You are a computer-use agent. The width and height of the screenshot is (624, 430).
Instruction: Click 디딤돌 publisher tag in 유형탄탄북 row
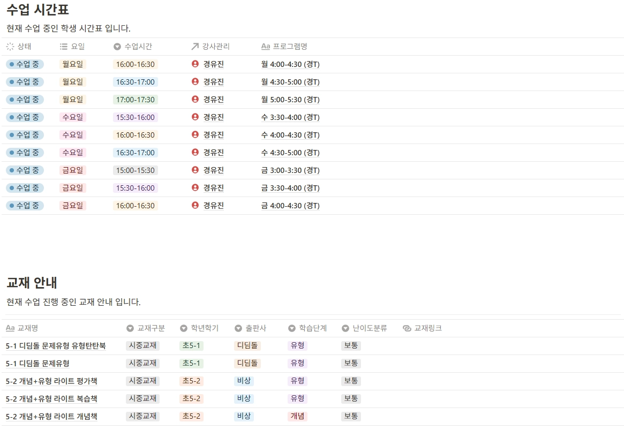coord(247,345)
